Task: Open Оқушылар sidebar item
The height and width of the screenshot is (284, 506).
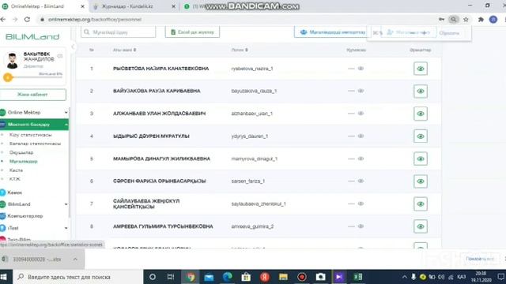Action: click(21, 152)
